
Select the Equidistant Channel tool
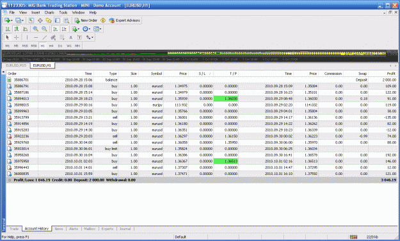[x=53, y=37]
